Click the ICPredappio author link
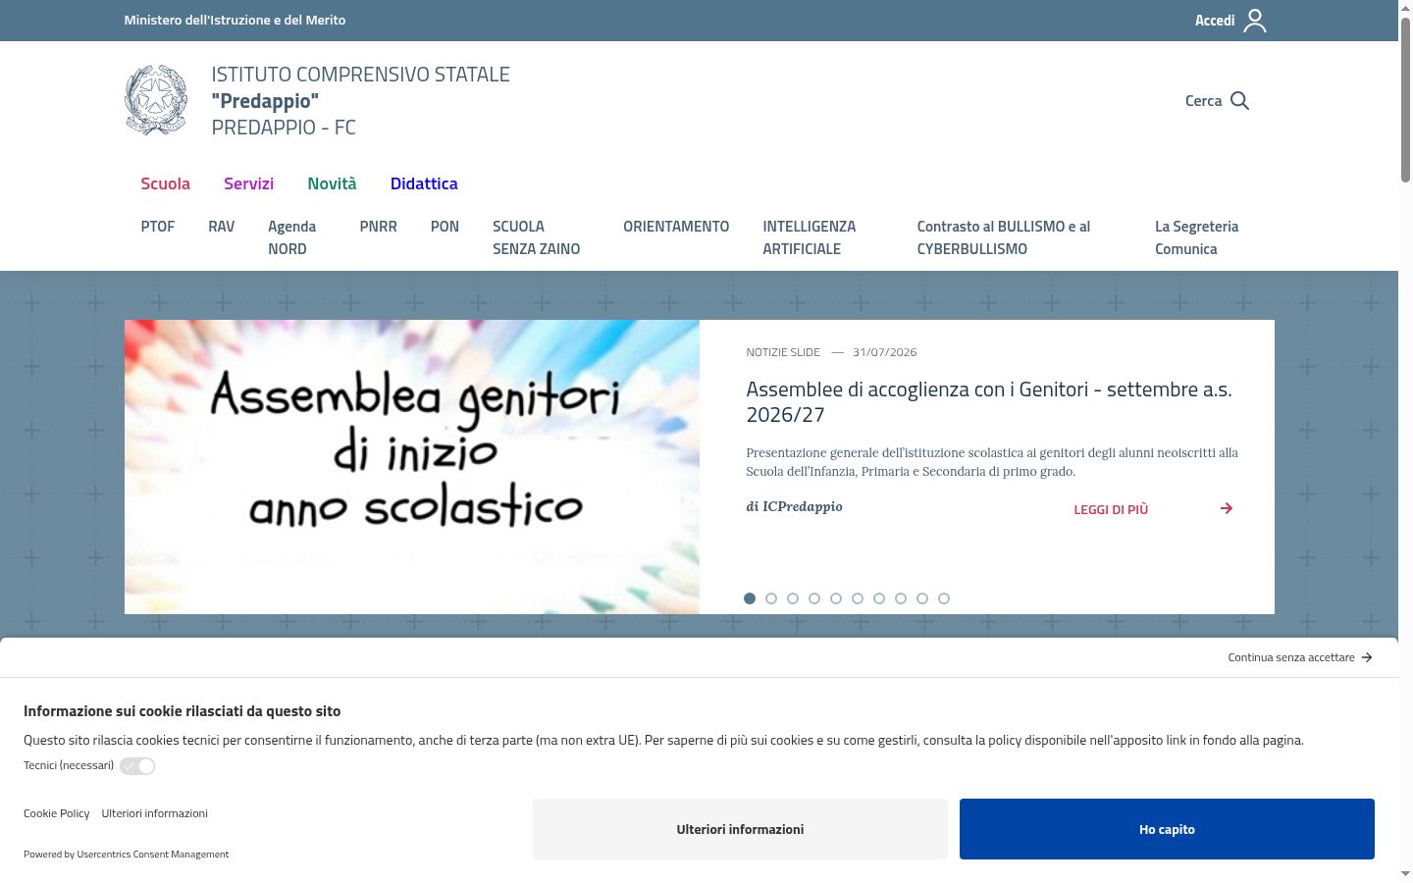This screenshot has height=883, width=1413. point(803,506)
